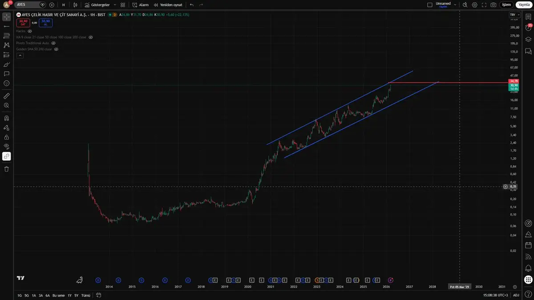The width and height of the screenshot is (534, 300).
Task: Click the add symbol compare plus icon
Action: 52,4
